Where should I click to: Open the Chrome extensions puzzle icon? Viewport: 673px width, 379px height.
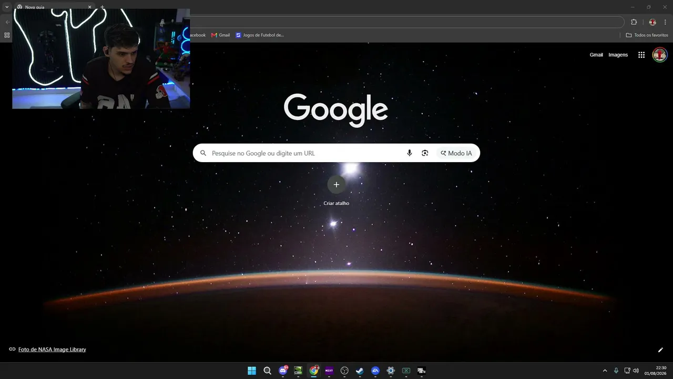634,22
